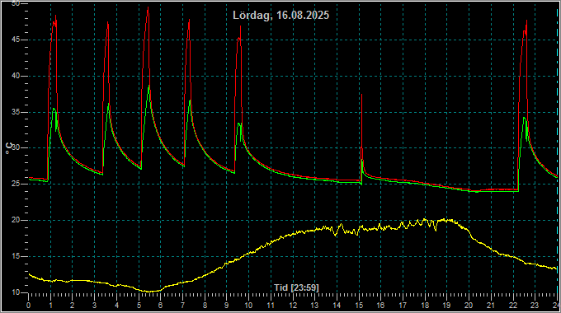Select hour 12 on the time axis

[293, 306]
